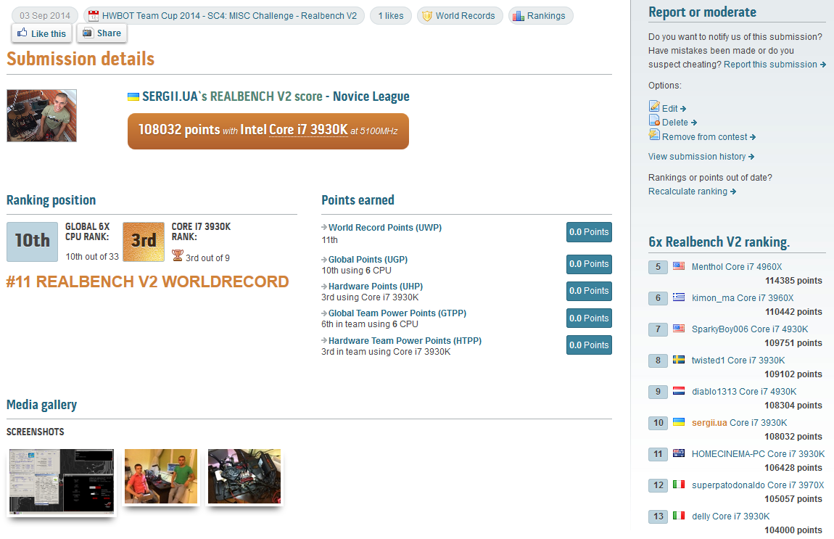The height and width of the screenshot is (539, 834).
Task: Click the 0.0 Points badge for UWP
Action: pos(589,232)
